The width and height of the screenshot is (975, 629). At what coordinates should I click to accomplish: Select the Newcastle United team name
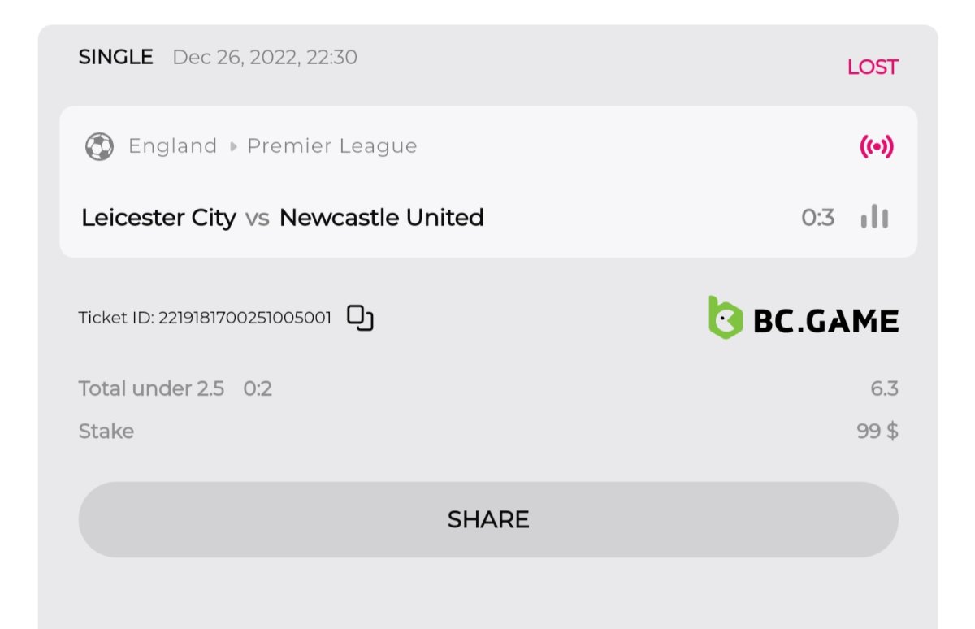[x=381, y=218]
